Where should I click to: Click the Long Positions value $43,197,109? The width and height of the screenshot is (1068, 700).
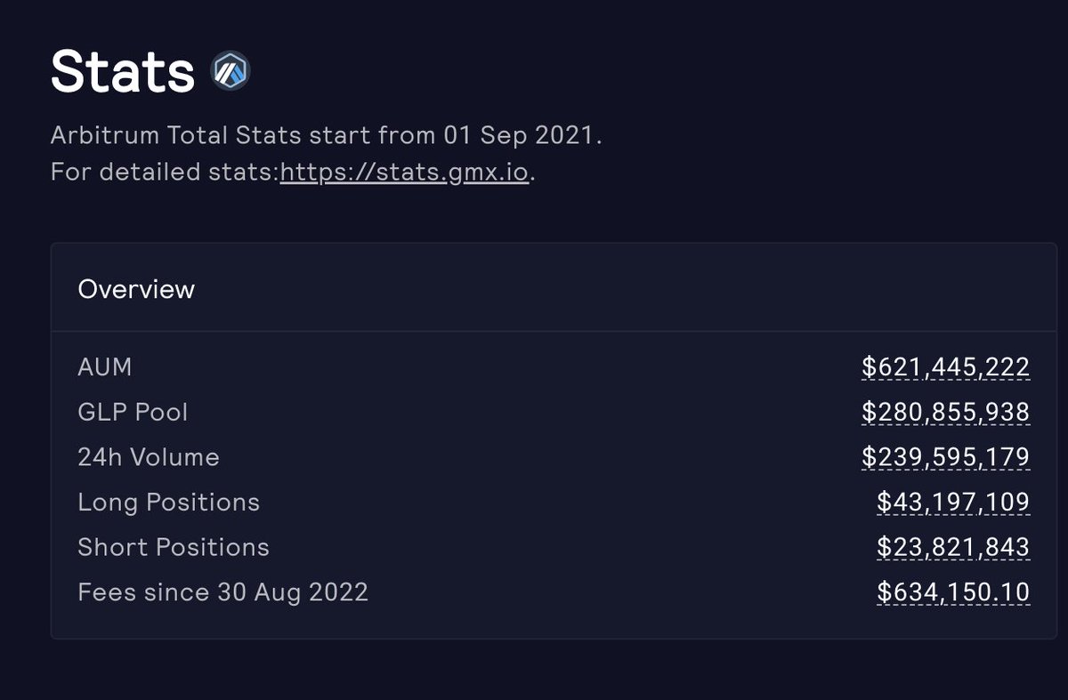953,503
